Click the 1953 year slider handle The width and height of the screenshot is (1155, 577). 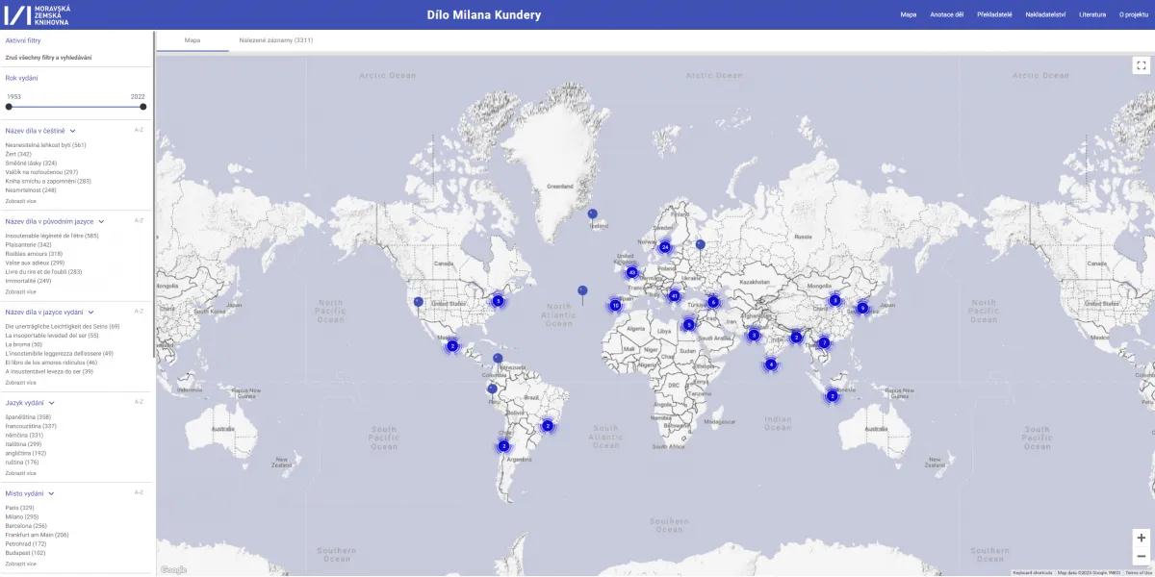click(9, 107)
